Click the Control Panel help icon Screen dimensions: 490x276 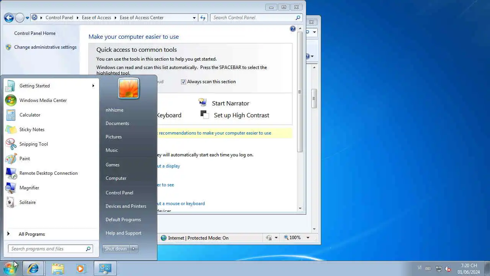(x=293, y=29)
